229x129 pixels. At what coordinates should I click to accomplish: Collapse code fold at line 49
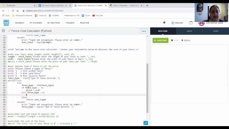pos(6,102)
